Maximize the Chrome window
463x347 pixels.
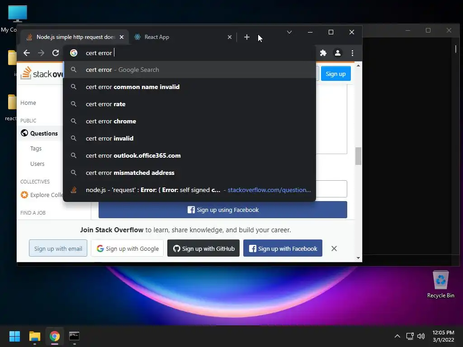(331, 32)
